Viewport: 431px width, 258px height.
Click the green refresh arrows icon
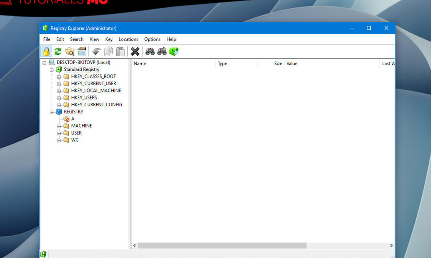[58, 51]
